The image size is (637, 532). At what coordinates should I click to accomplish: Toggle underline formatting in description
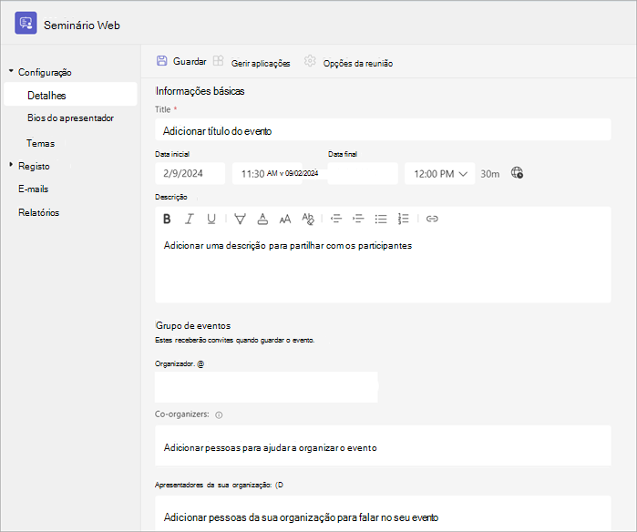tap(211, 219)
